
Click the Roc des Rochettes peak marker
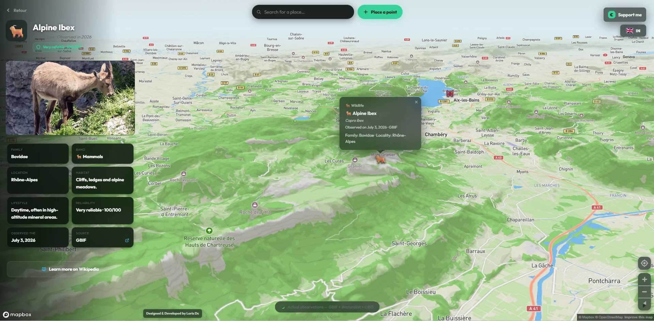coord(581,116)
